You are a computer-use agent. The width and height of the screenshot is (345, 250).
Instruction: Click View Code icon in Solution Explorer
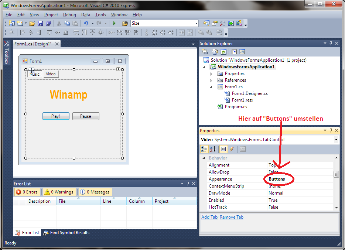click(234, 52)
